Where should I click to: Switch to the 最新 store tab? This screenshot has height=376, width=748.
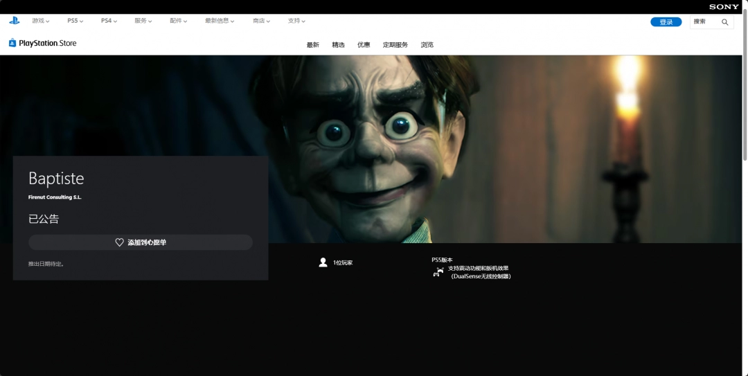click(313, 45)
